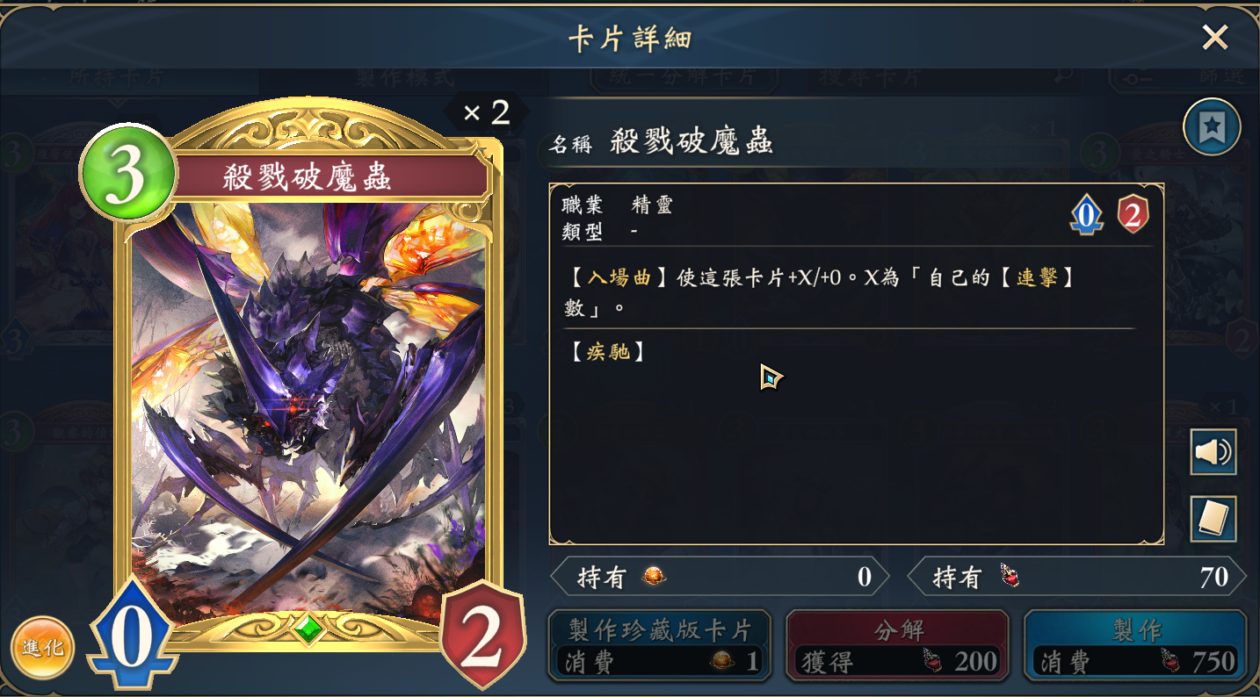Close the 卡片詳細 dialog
Screen dimensions: 1260x697
pos(1215,37)
